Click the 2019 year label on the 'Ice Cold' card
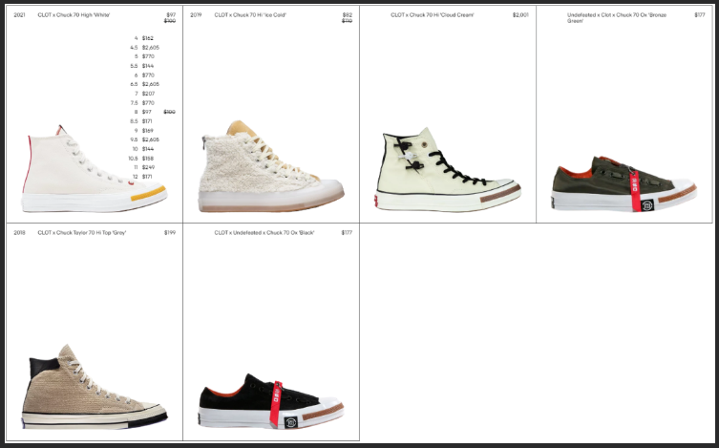Screen dimensions: 719x448 [196, 15]
